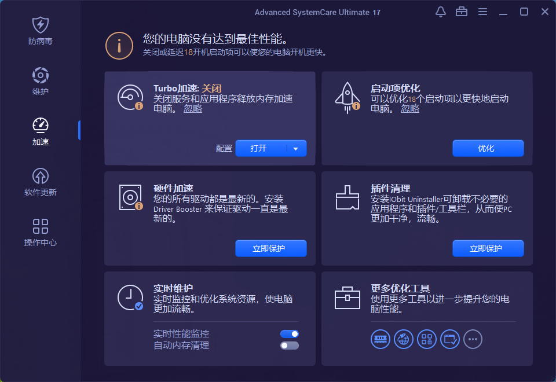Screen dimensions: 556x382
Task: Click the Advanced SystemCare Ultimate 17 title
Action: 317,12
